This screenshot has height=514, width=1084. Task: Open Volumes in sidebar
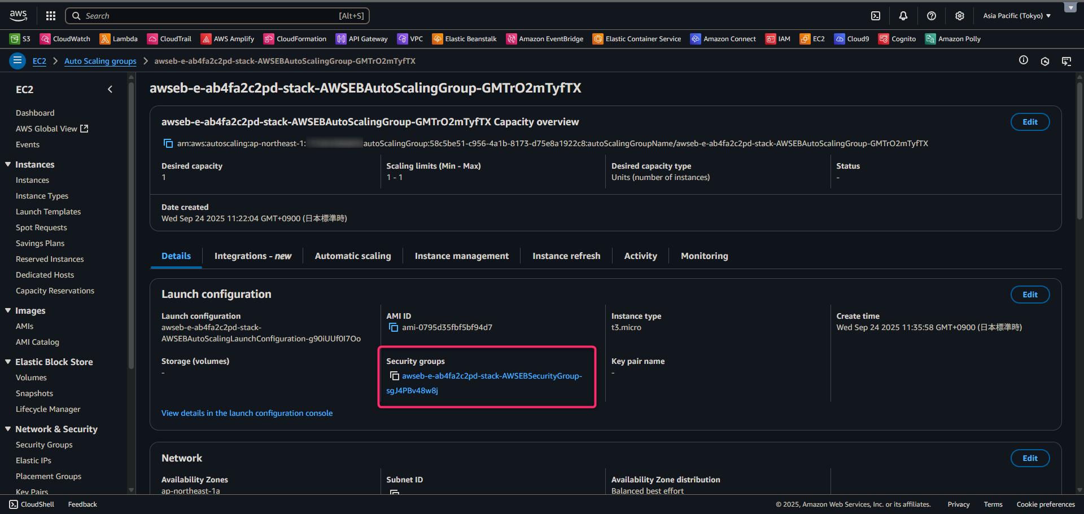coord(31,377)
